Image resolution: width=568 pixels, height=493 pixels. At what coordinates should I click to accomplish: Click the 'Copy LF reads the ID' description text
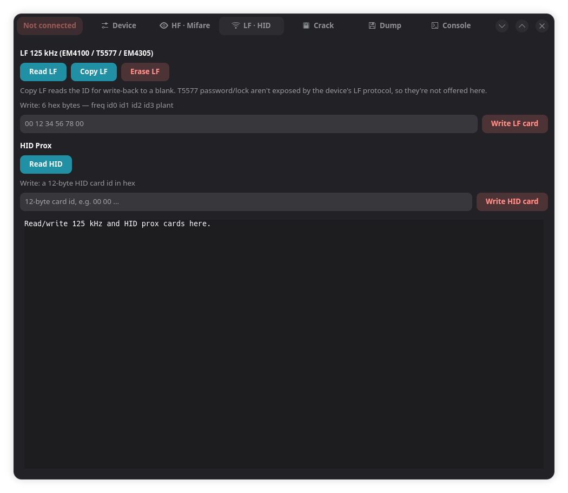click(x=253, y=90)
